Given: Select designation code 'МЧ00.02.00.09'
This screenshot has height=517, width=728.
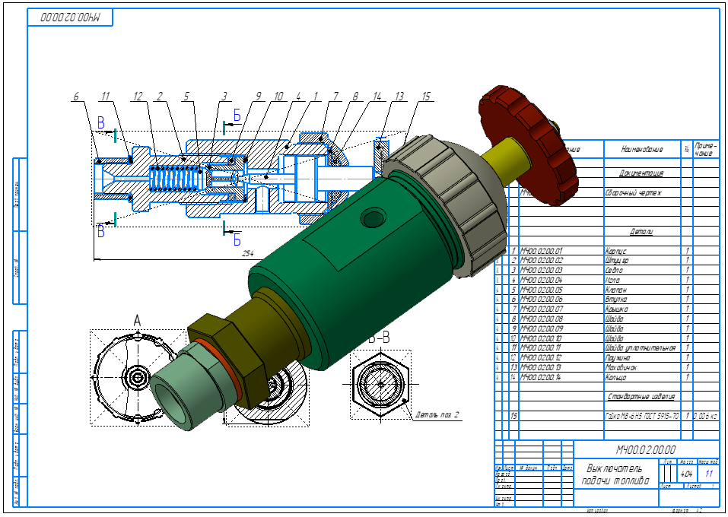Looking at the screenshot, I should [x=542, y=328].
